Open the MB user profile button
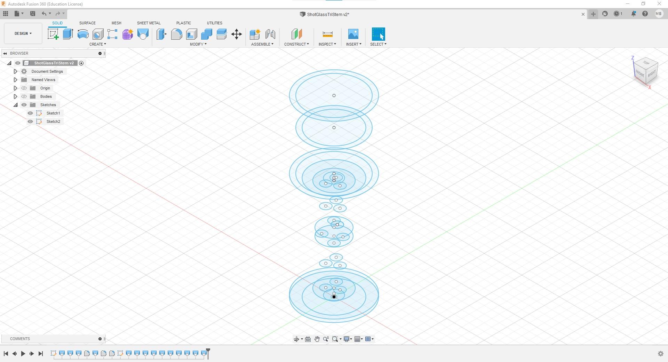 [x=658, y=14]
